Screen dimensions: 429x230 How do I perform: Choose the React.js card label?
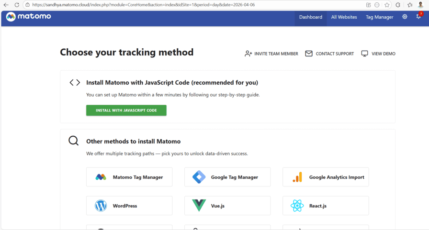[317, 206]
